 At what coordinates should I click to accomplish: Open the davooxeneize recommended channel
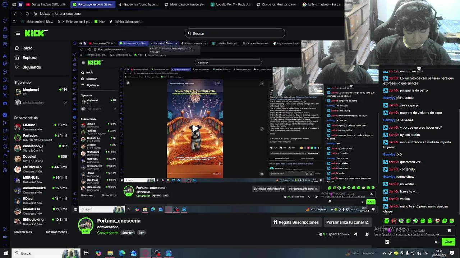pos(41,190)
